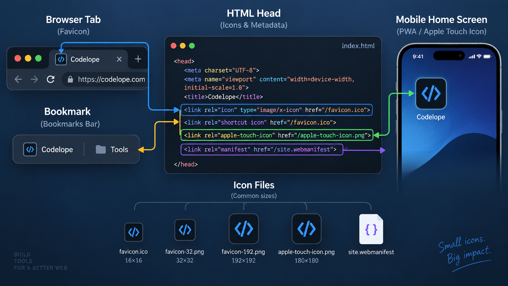The width and height of the screenshot is (508, 286).
Task: Click the favicon-32.png file icon
Action: coord(185,230)
